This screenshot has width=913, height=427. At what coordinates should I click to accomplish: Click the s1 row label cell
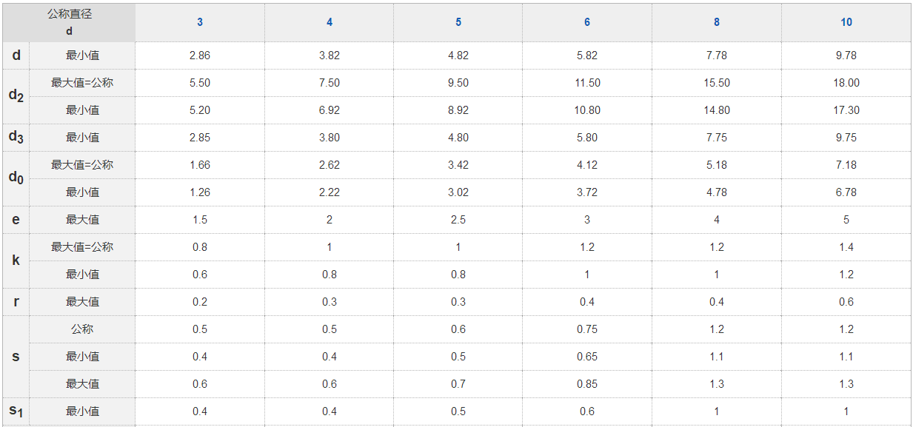16,411
